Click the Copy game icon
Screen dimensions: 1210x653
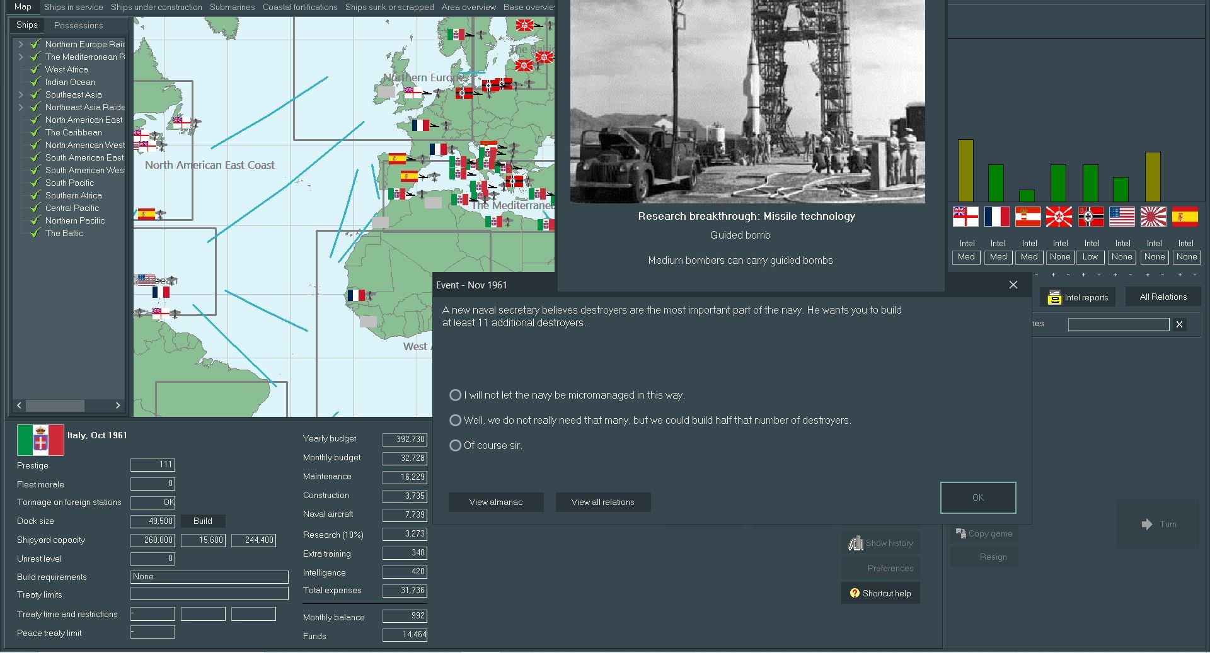(961, 533)
